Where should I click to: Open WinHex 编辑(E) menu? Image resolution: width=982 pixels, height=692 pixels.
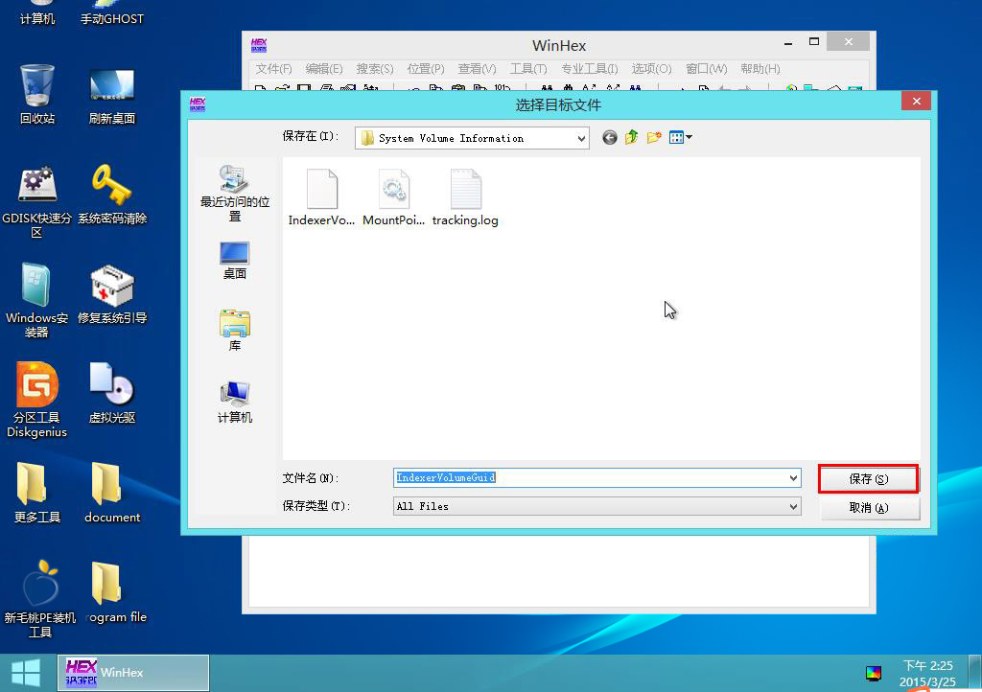pyautogui.click(x=324, y=69)
